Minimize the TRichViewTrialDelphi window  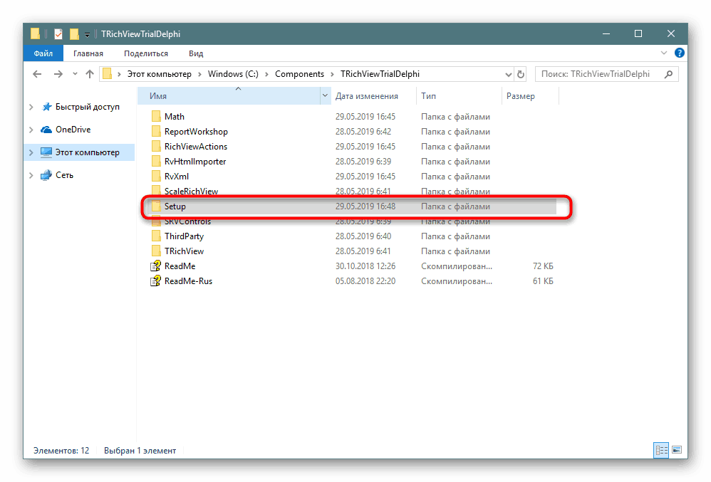[x=606, y=34]
